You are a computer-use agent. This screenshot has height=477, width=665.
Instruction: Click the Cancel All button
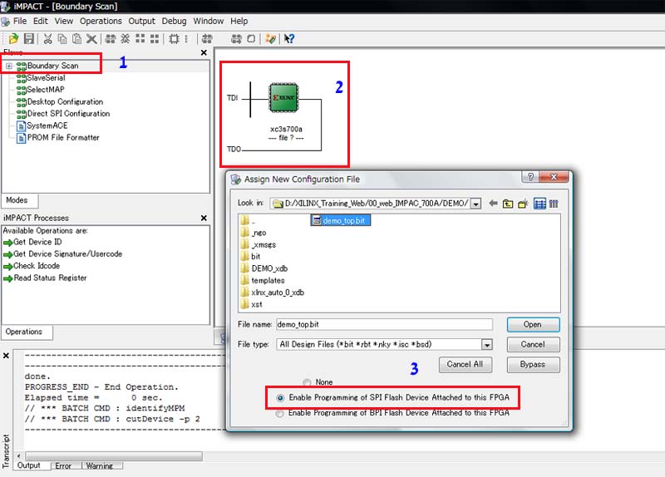pyautogui.click(x=465, y=365)
